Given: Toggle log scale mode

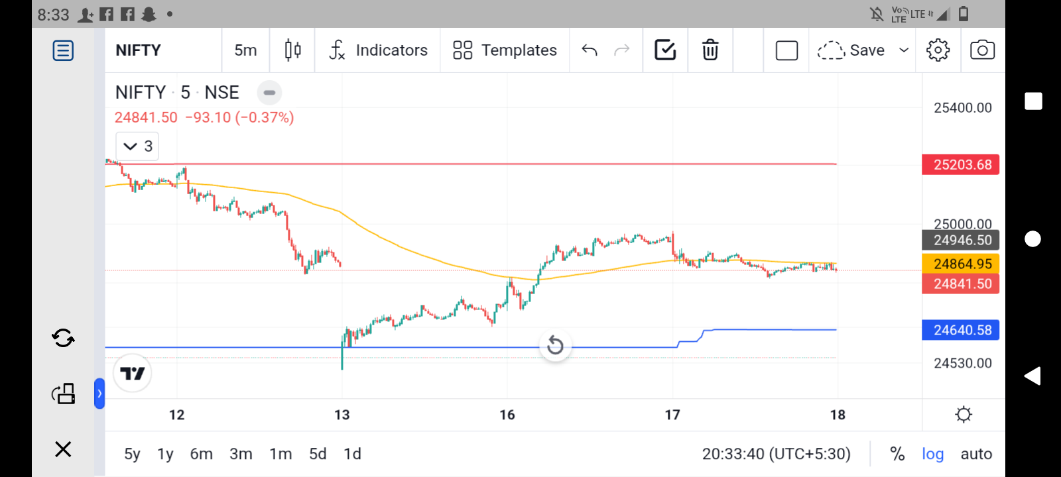Looking at the screenshot, I should coord(932,454).
